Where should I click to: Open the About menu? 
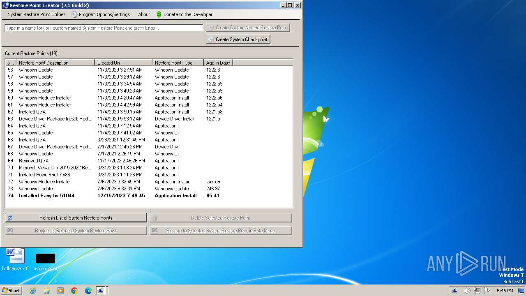tap(144, 14)
